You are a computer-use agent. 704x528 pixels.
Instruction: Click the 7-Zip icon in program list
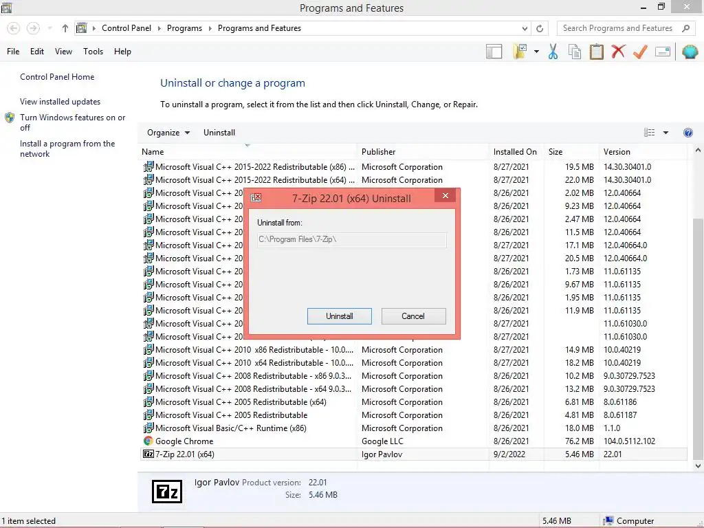click(148, 454)
